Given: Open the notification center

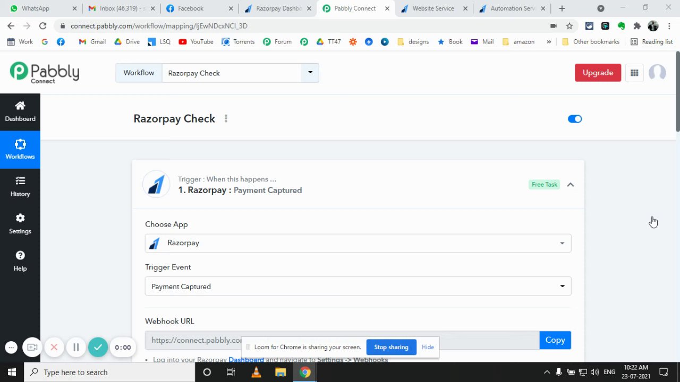Looking at the screenshot, I should pos(664,372).
